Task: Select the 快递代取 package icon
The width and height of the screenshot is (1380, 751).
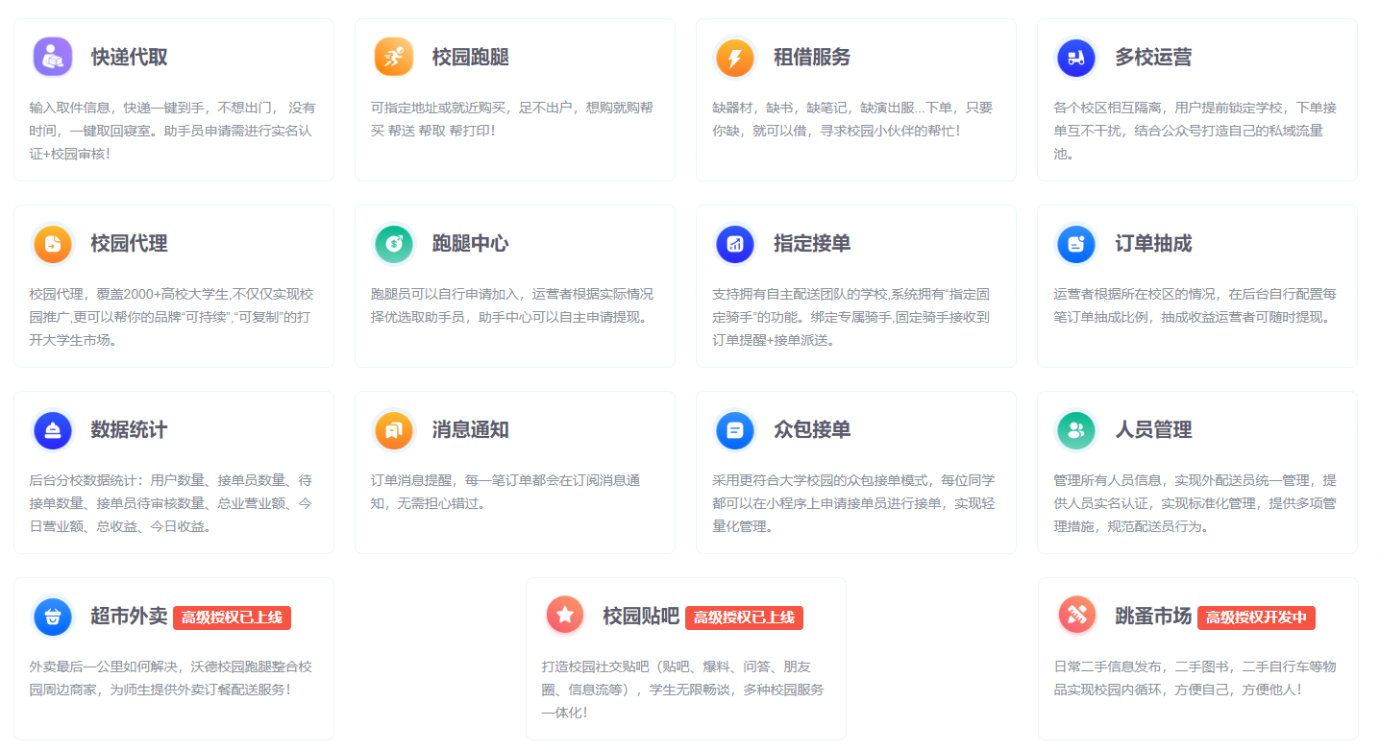Action: click(52, 57)
